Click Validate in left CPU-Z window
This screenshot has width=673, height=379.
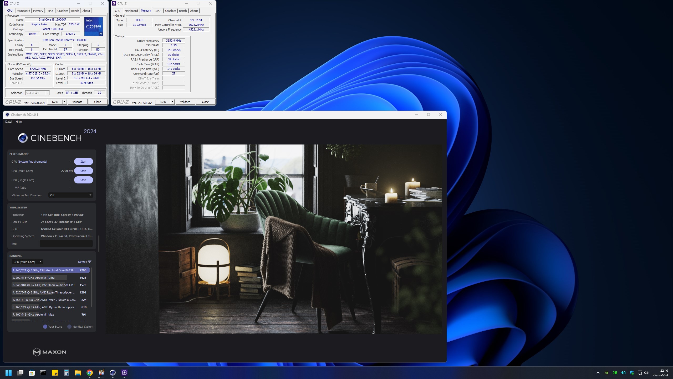(x=77, y=102)
